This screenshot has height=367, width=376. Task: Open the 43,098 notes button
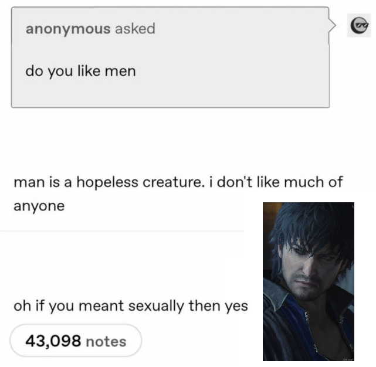(x=76, y=341)
